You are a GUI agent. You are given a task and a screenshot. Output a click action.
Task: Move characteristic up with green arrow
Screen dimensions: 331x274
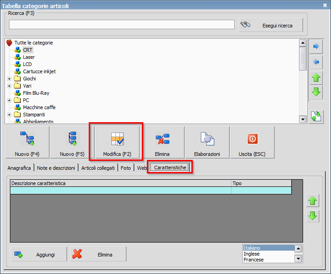pos(313,200)
